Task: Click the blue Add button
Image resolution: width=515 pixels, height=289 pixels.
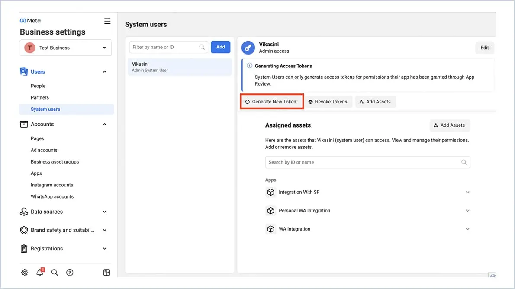Action: pyautogui.click(x=220, y=47)
